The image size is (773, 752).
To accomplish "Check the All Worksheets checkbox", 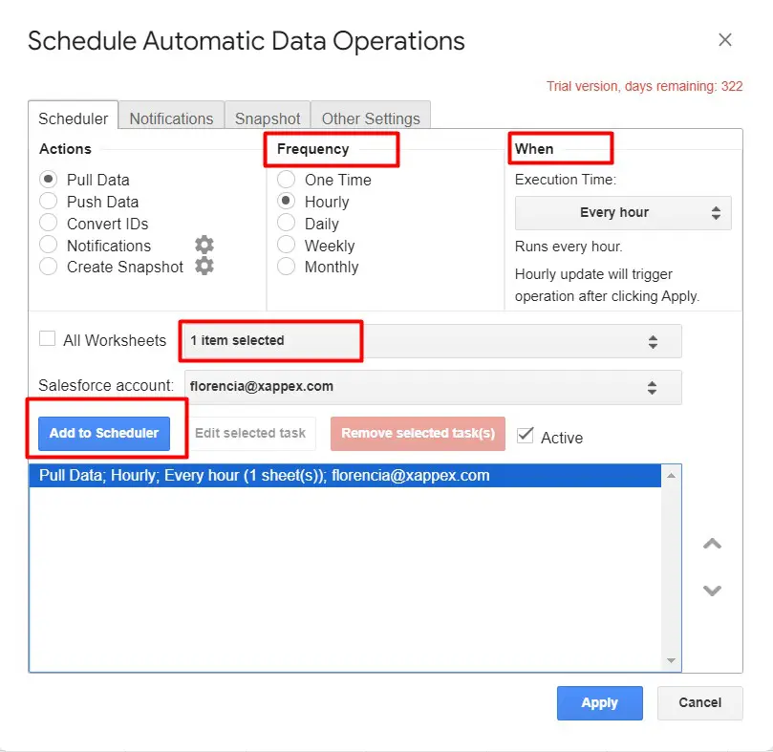I will click(47, 339).
